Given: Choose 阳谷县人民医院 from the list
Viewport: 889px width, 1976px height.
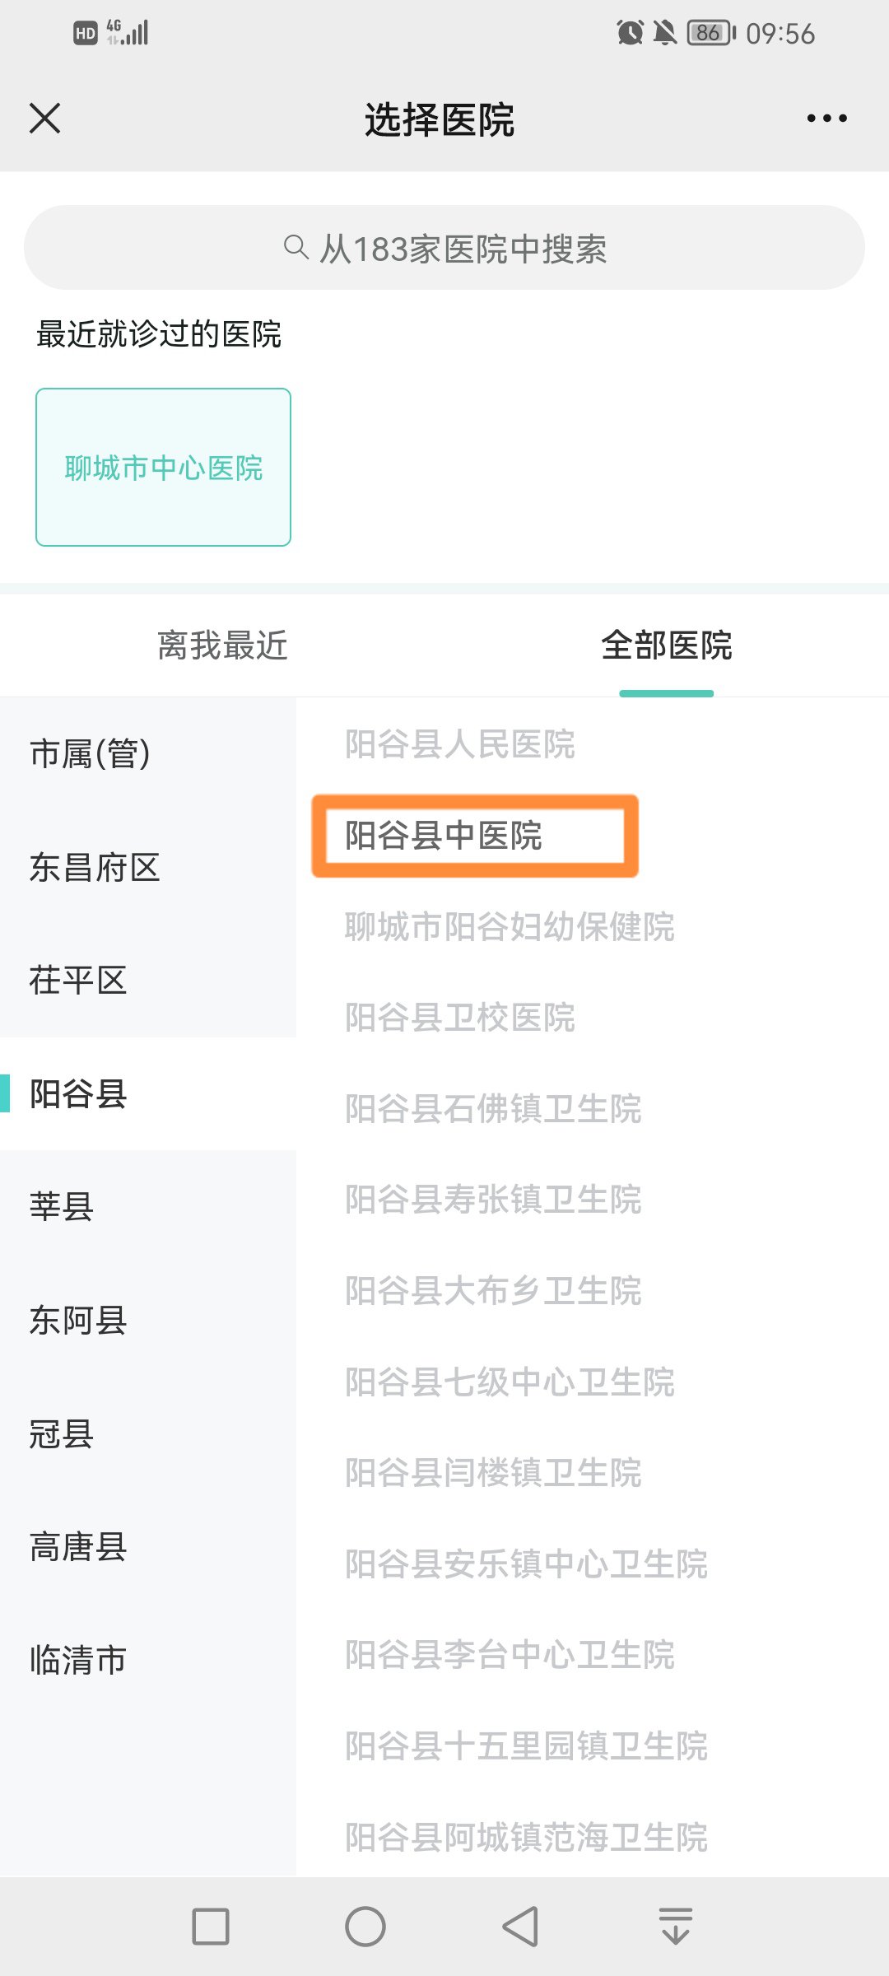Looking at the screenshot, I should 460,744.
